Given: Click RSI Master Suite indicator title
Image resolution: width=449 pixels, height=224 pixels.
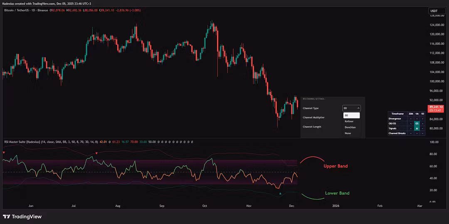Looking at the screenshot, I should [x=22, y=142].
